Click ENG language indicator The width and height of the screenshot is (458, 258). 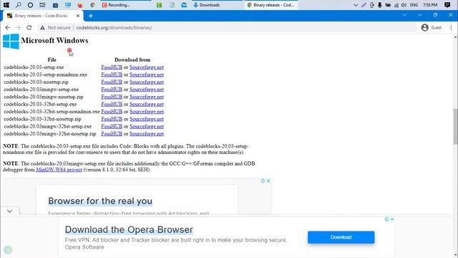[414, 5]
